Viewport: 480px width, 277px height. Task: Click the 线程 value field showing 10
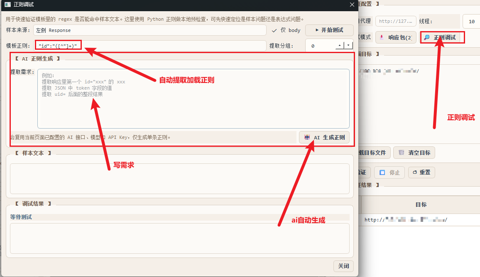471,22
